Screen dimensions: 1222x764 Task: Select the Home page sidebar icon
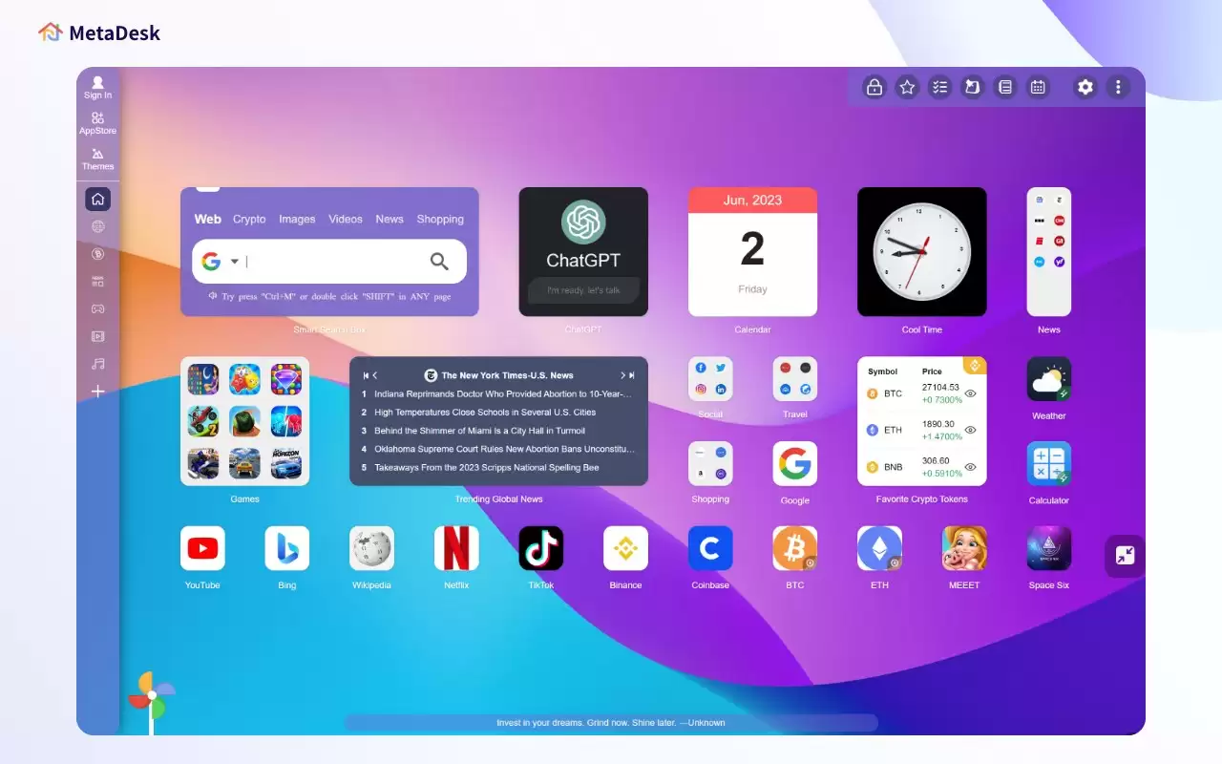pos(97,199)
